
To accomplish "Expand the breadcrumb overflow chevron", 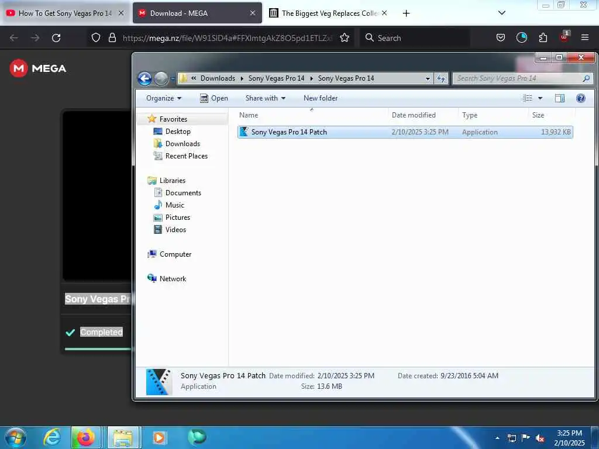I will [x=194, y=78].
